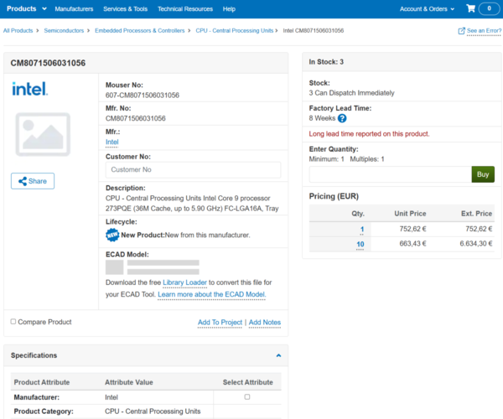Image resolution: width=503 pixels, height=419 pixels.
Task: Click the unit price 752,62 € for Qty 1
Action: coord(412,229)
